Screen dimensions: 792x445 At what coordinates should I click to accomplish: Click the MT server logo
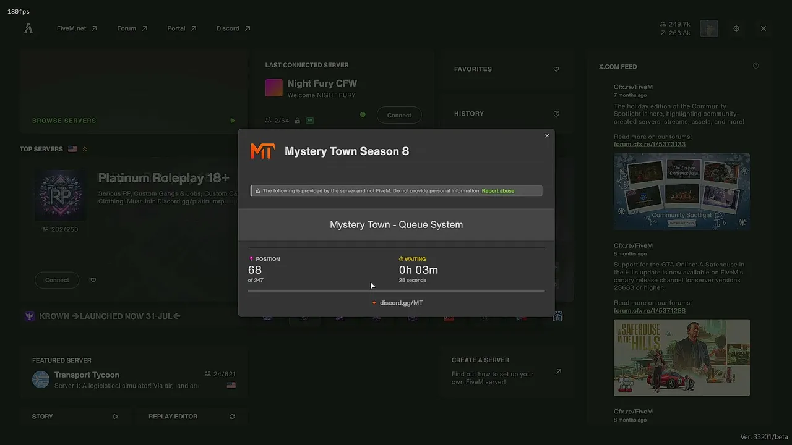click(x=262, y=151)
